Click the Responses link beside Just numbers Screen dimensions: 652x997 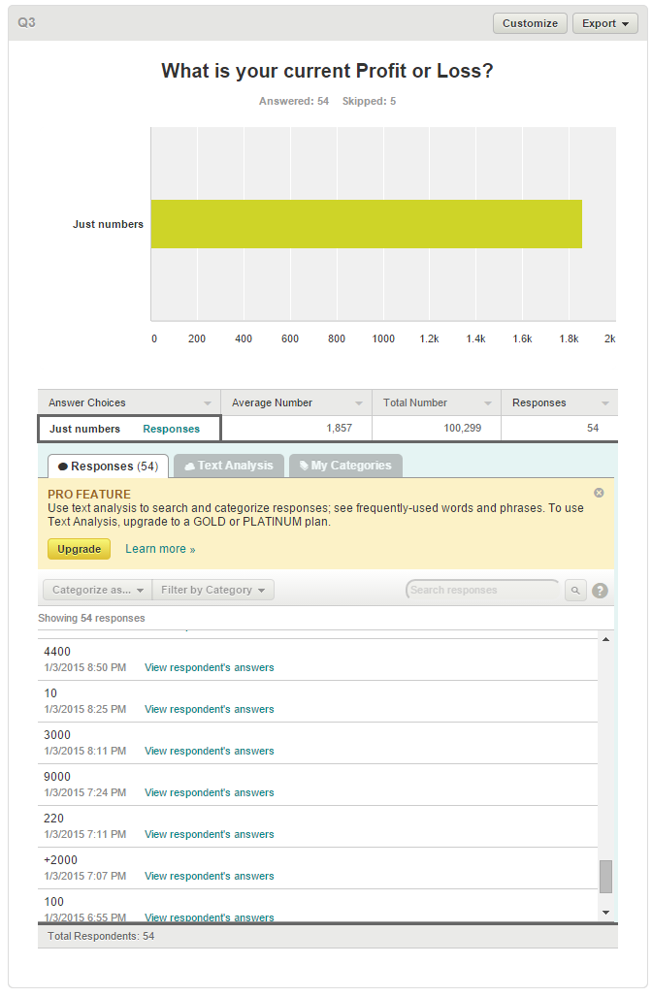[x=171, y=429]
